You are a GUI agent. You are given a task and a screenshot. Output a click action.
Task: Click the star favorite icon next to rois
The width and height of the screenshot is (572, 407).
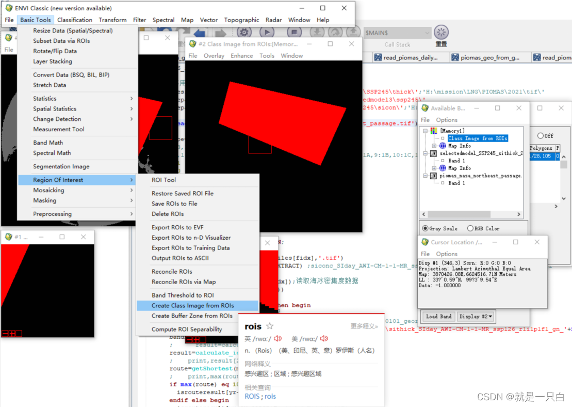[x=270, y=326]
